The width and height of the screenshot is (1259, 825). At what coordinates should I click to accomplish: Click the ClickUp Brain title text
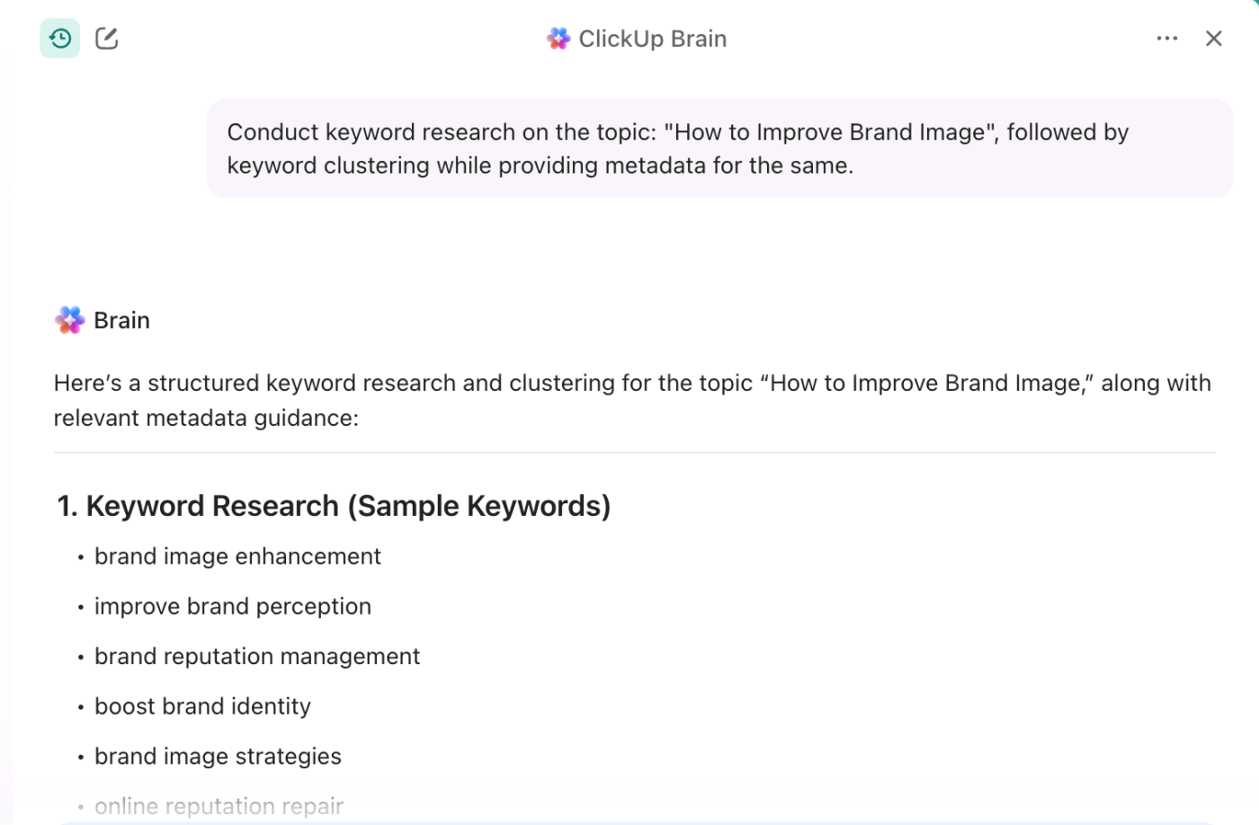653,38
